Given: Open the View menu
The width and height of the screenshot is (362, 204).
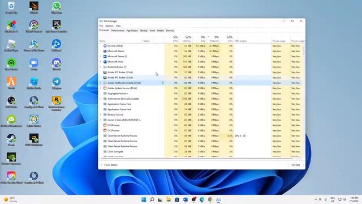Looking at the screenshot, I should click(x=118, y=26).
